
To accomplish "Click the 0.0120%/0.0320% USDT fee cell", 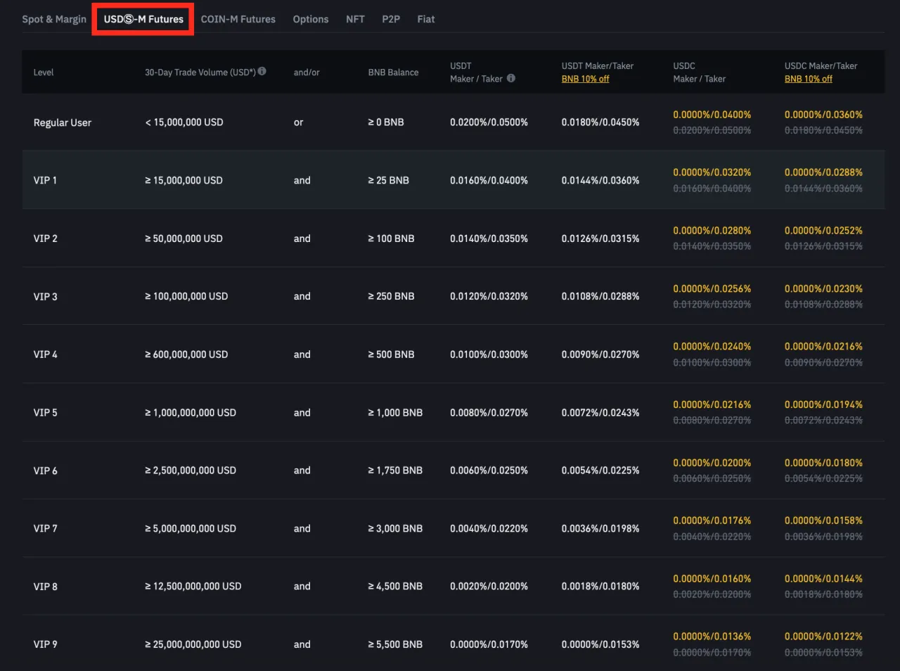I will click(489, 296).
